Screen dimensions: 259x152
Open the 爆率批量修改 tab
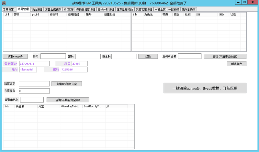(x=125, y=10)
